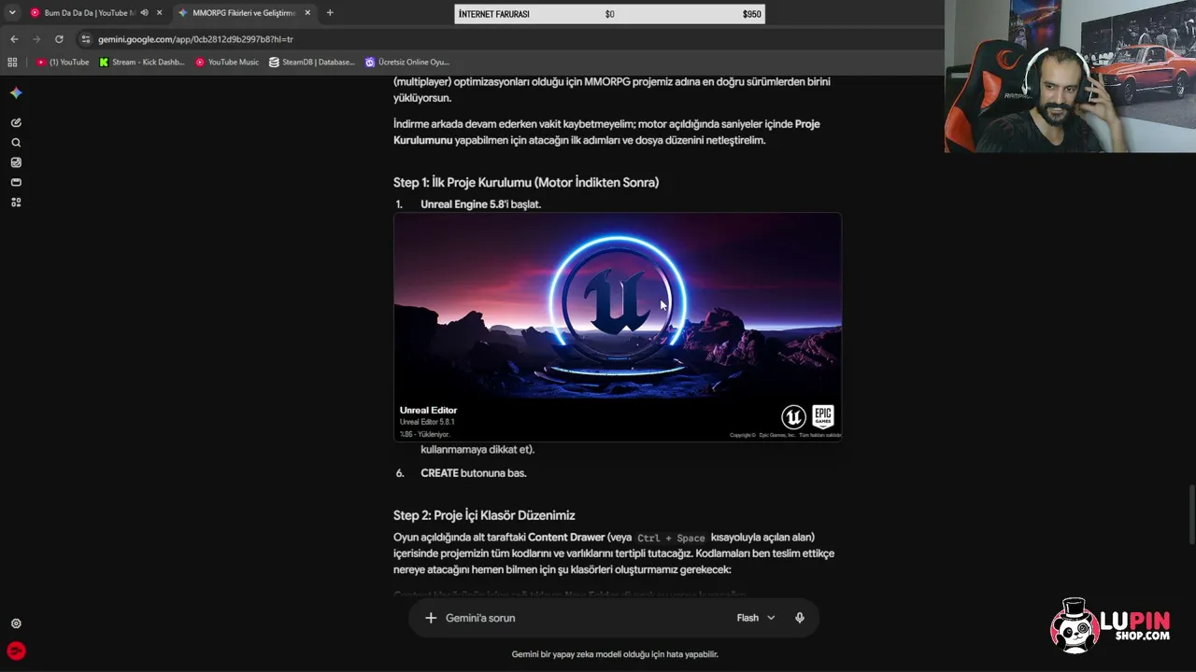Open a new browser tab
The image size is (1196, 672).
[x=330, y=13]
